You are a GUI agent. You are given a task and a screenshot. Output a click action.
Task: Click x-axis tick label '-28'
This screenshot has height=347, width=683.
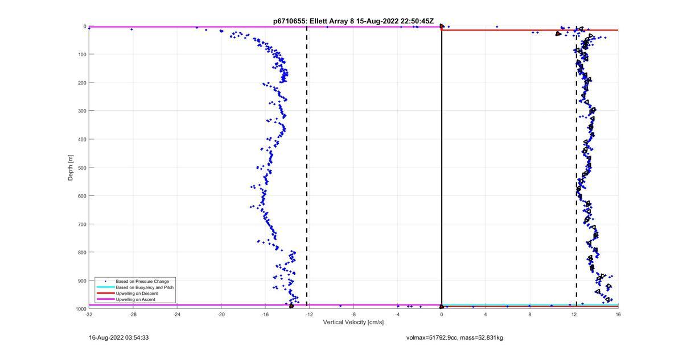click(133, 314)
